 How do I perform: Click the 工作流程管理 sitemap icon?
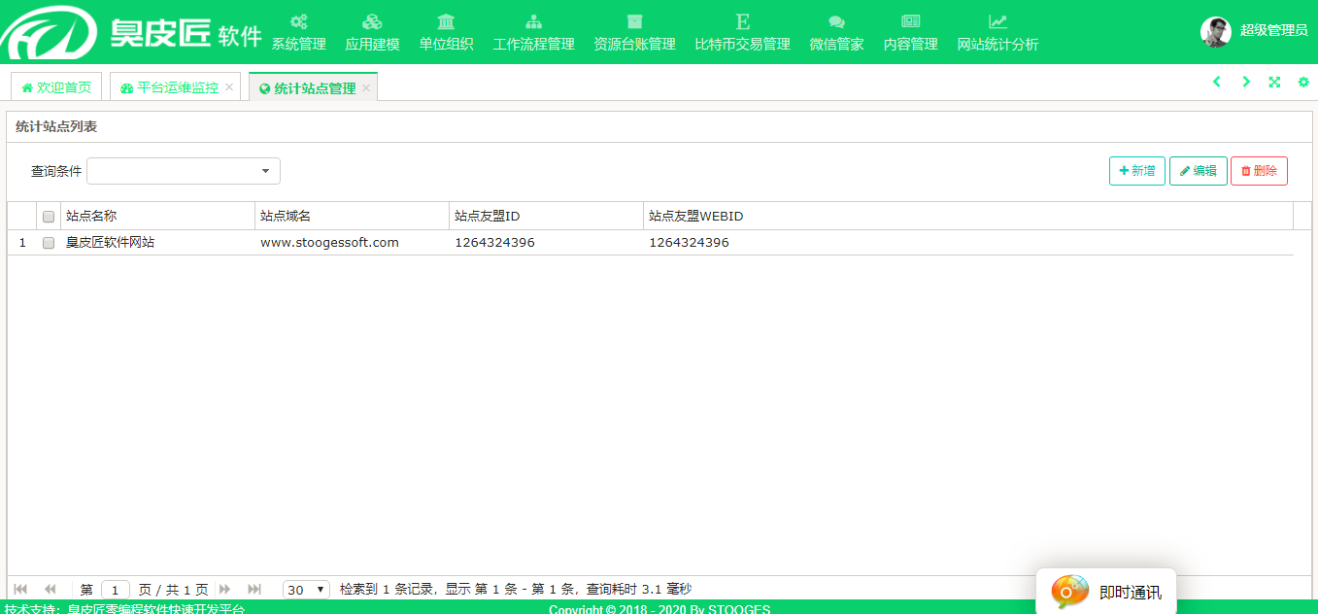[533, 21]
